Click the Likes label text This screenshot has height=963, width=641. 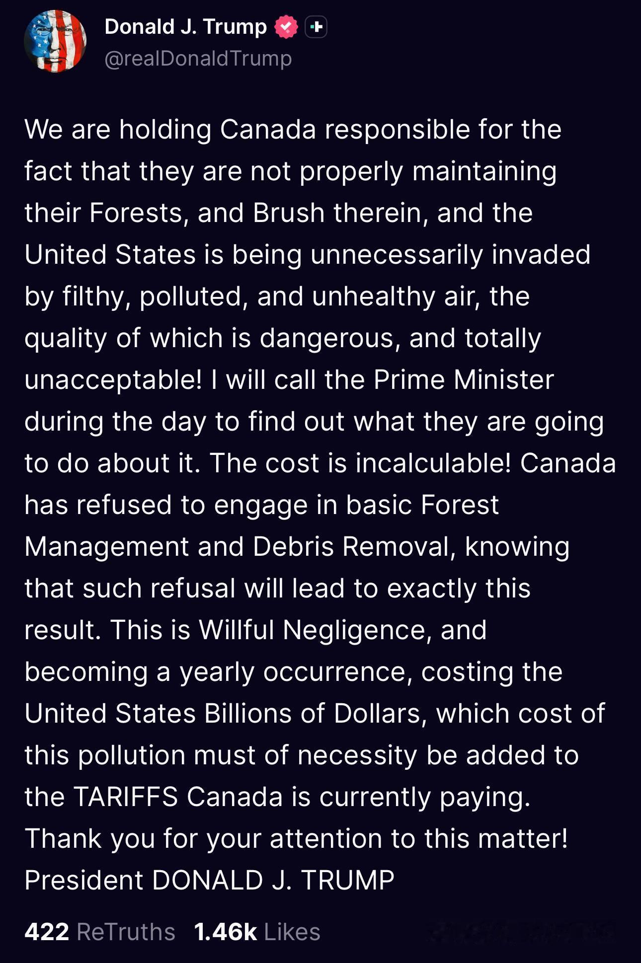[x=292, y=932]
